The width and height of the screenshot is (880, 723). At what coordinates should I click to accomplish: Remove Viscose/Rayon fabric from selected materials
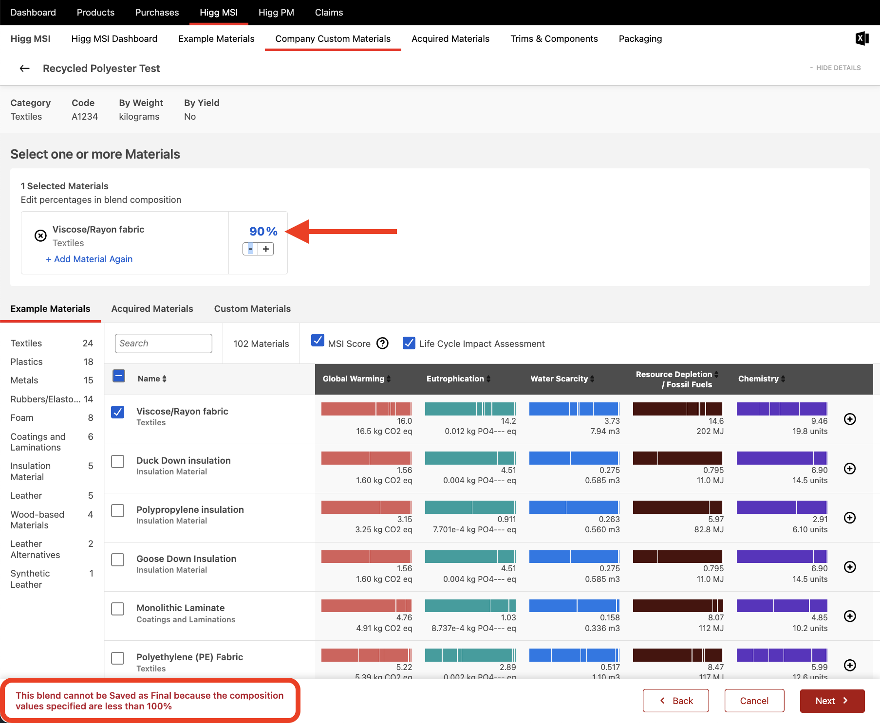[x=40, y=235]
